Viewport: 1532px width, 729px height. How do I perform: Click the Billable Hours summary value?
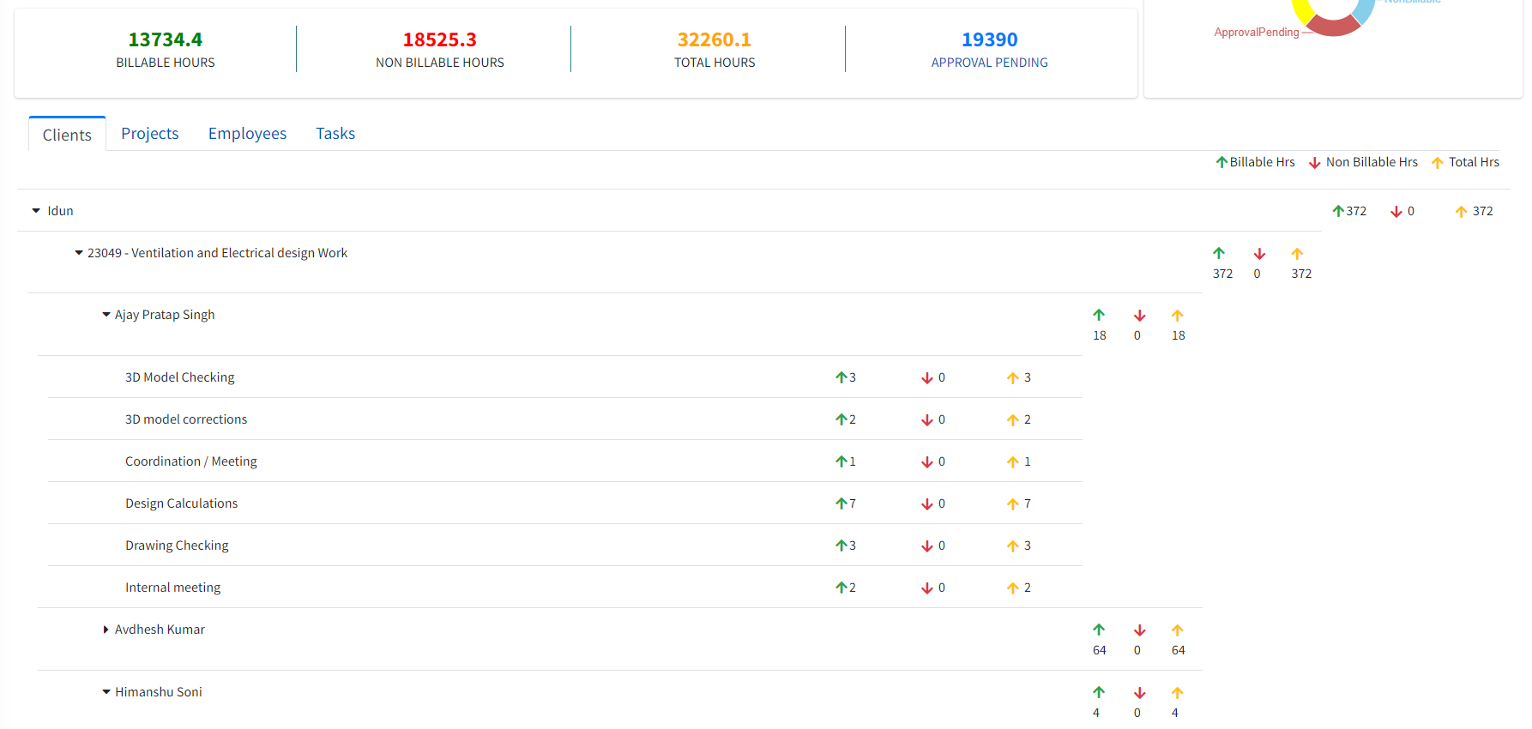point(165,40)
